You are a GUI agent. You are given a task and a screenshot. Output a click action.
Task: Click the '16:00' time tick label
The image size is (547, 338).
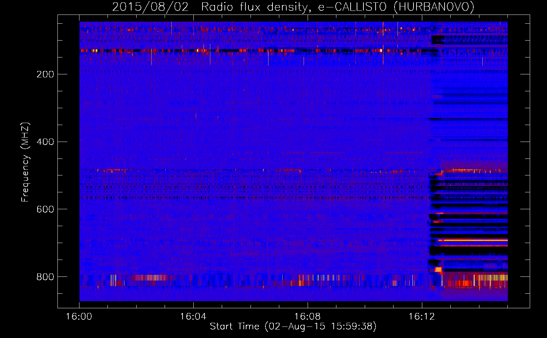[79, 316]
